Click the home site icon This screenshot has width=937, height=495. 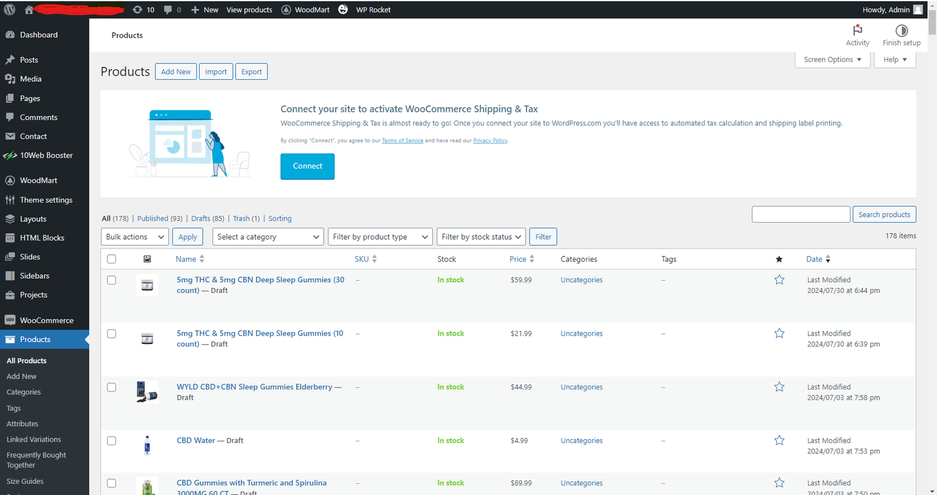(29, 9)
